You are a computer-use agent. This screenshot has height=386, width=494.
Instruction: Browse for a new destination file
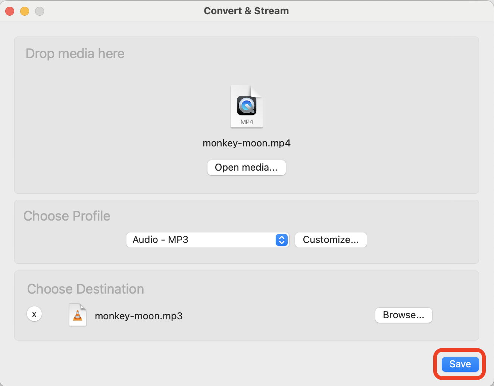click(x=403, y=315)
